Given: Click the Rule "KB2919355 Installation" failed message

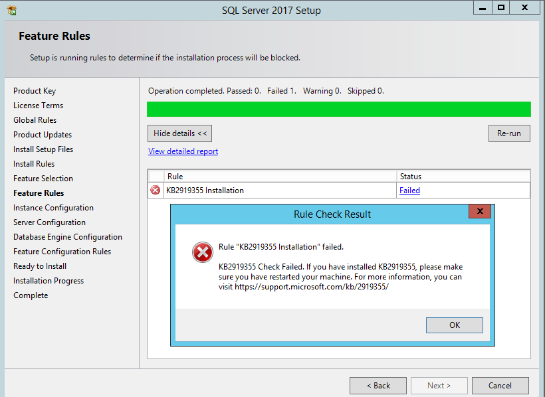Looking at the screenshot, I should (281, 247).
